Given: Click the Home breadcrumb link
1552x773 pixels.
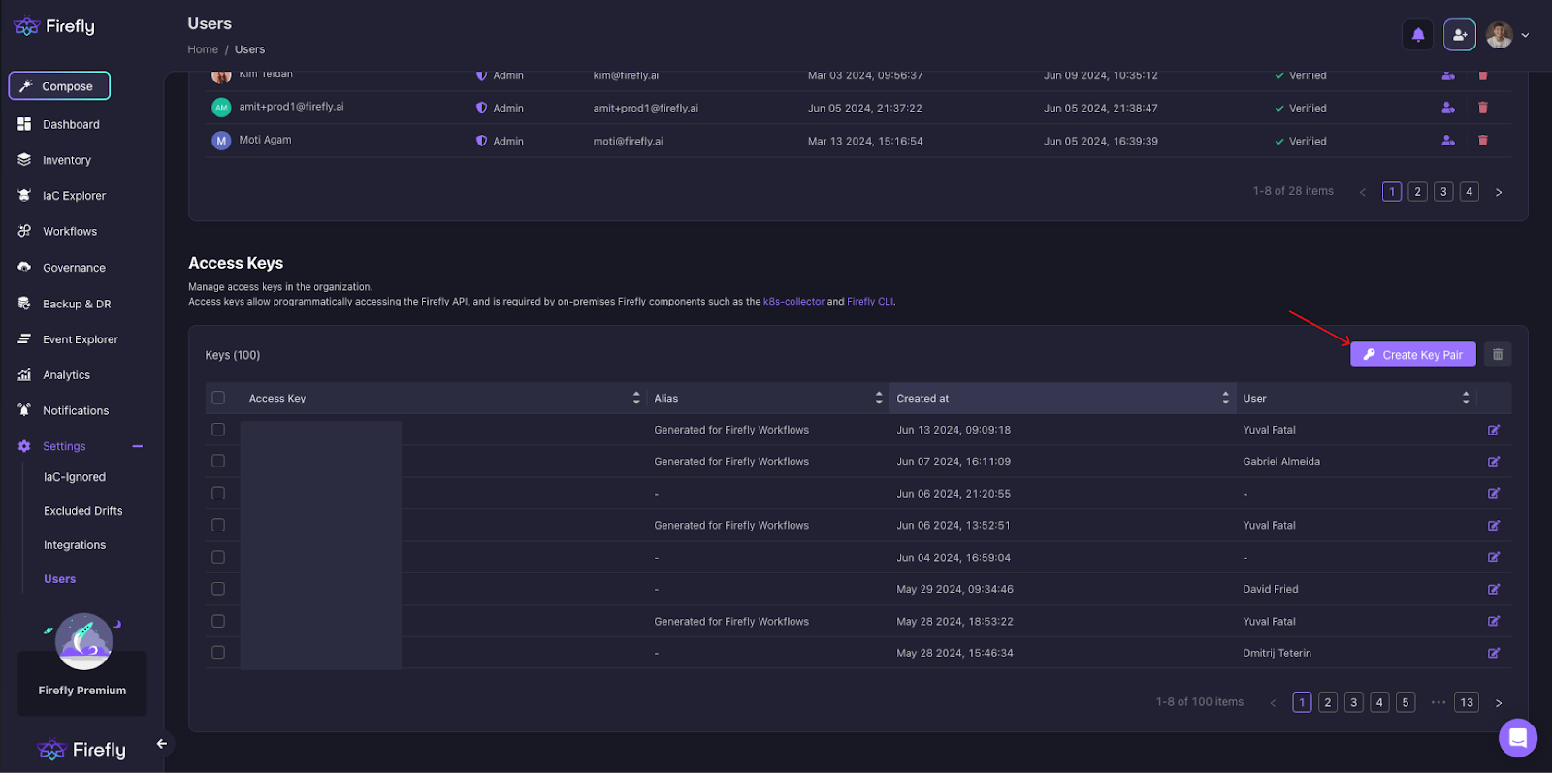Looking at the screenshot, I should coord(203,49).
